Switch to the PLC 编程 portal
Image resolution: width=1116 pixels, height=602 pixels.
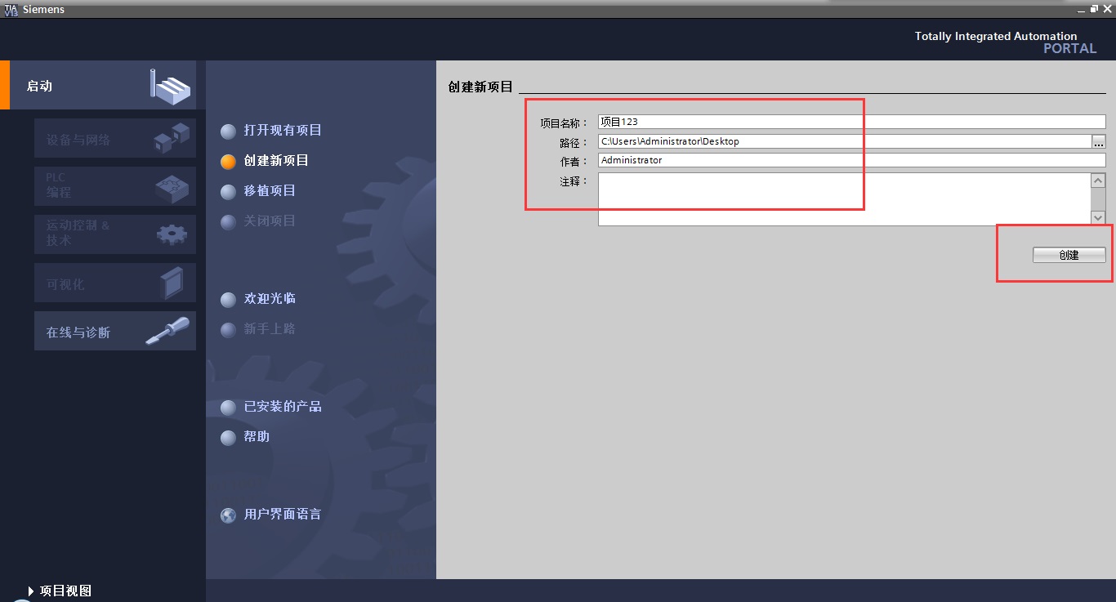115,185
